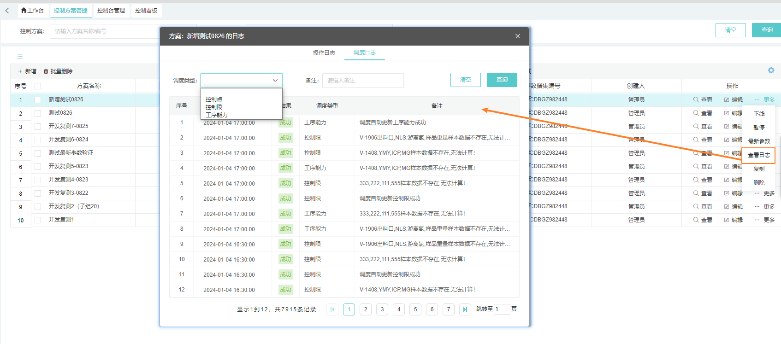Toggle the select-all checkbox in the header
Viewport: 781px width, 344px height.
click(38, 86)
